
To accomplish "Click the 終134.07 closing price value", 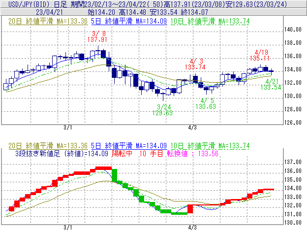I will click(194, 12).
